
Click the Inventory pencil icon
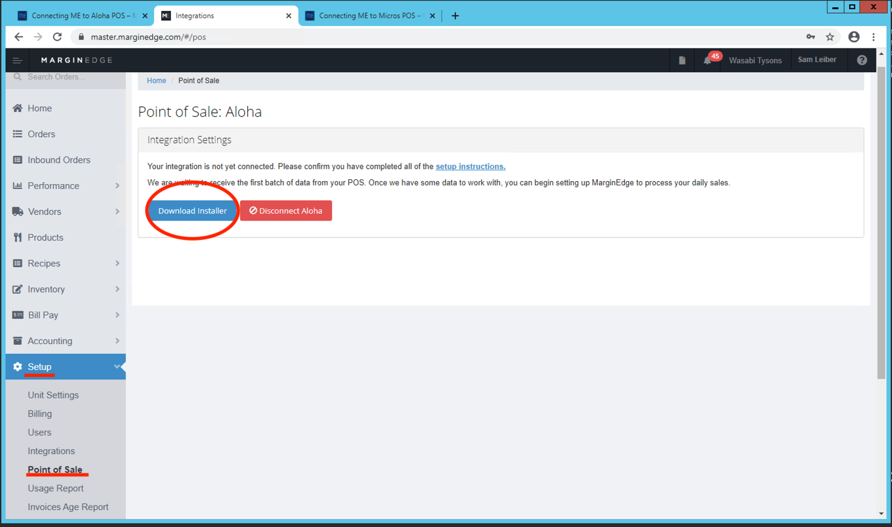point(17,289)
